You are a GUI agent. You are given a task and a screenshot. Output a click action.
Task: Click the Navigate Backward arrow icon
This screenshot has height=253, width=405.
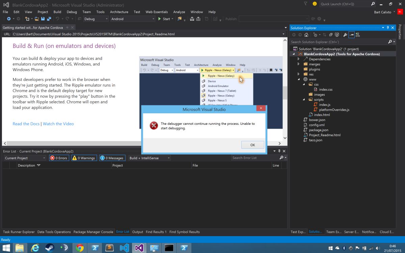[8, 19]
